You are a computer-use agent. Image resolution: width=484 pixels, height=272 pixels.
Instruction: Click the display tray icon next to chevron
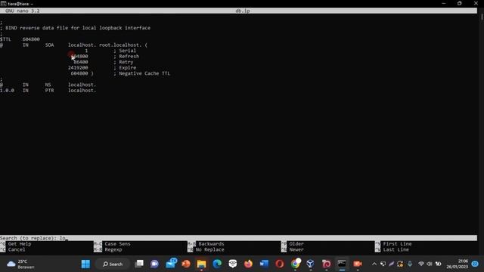click(383, 264)
